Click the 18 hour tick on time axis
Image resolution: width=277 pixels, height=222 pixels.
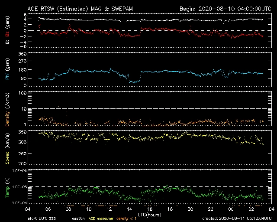click(x=170, y=209)
